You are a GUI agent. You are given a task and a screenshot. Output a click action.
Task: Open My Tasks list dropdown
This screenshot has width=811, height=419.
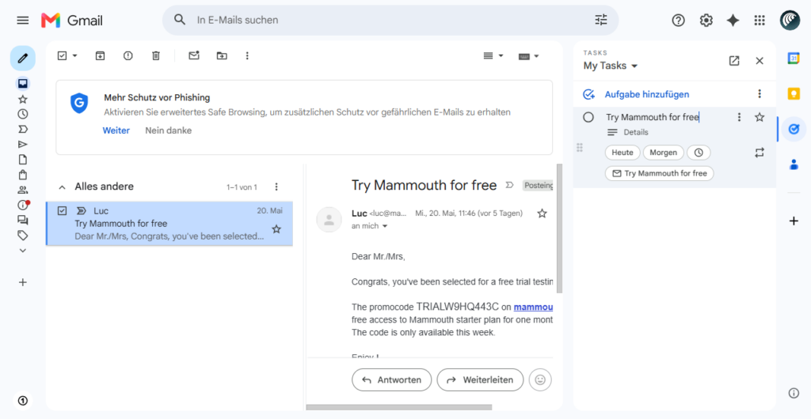coord(611,66)
